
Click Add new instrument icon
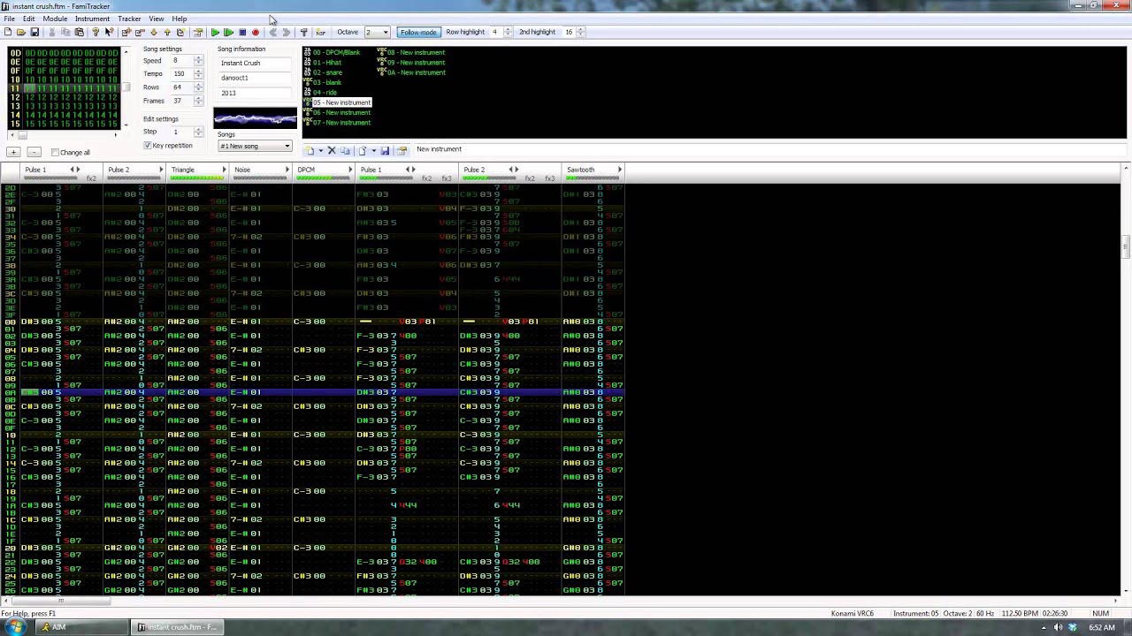tap(310, 150)
